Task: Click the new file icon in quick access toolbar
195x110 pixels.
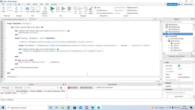Action: [8, 4]
